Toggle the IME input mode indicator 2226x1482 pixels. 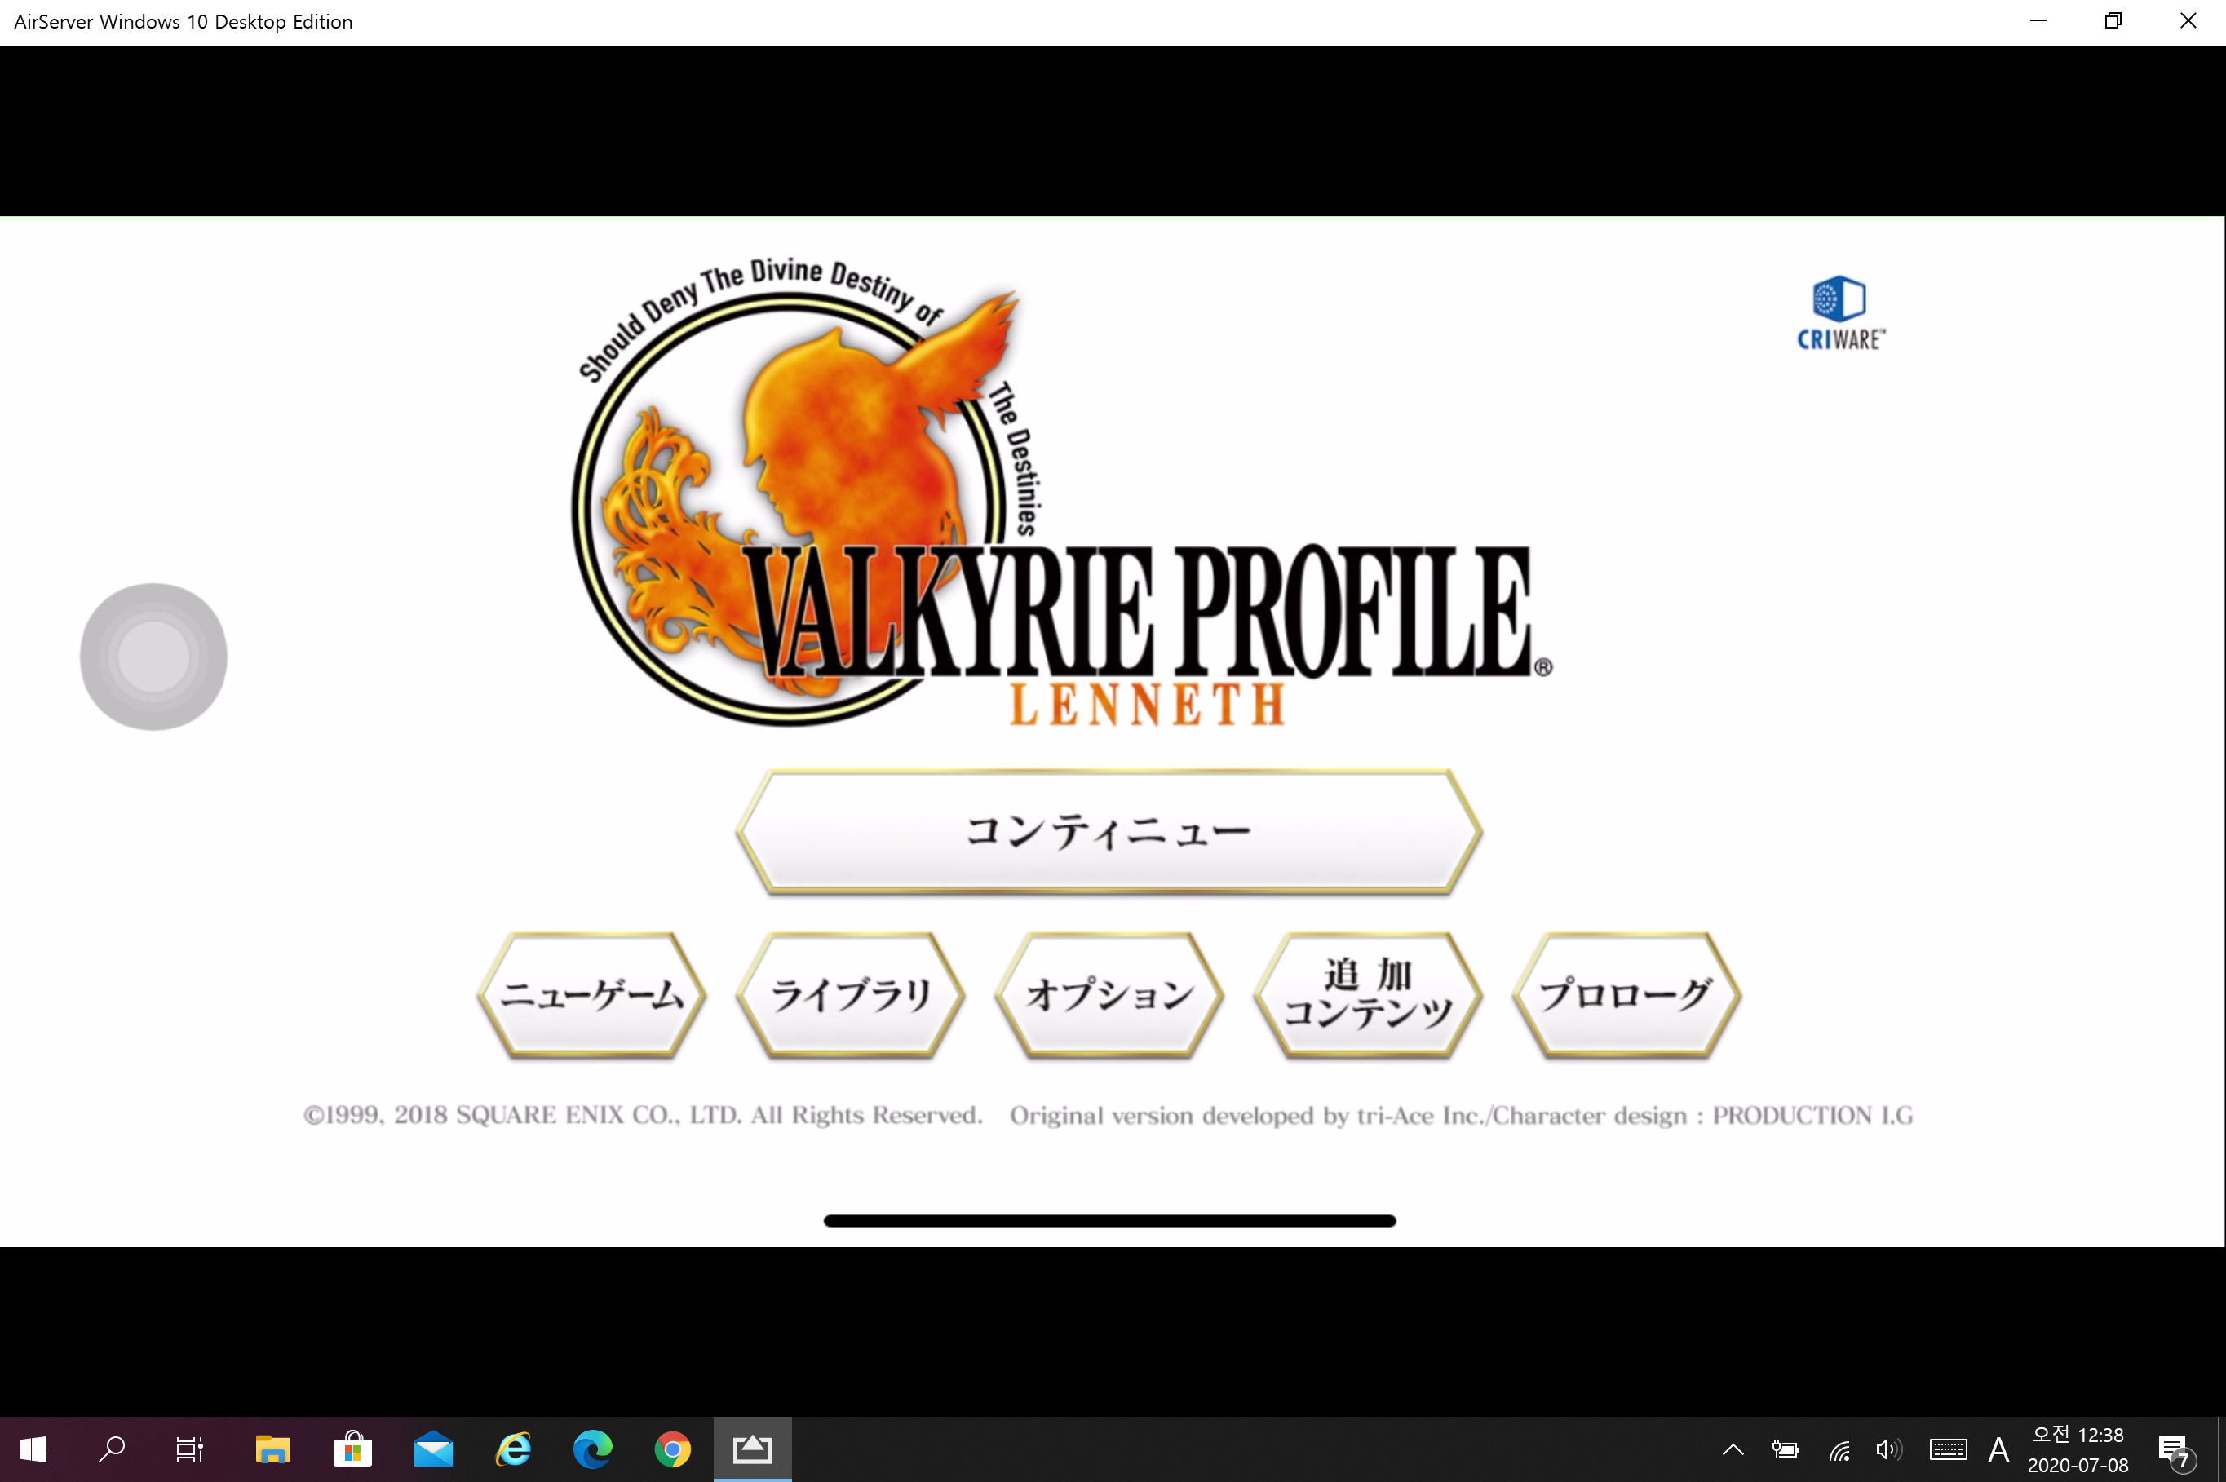[x=1998, y=1449]
